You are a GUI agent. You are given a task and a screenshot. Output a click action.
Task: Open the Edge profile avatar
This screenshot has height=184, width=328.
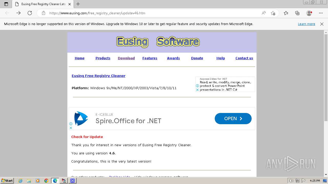coord(309,13)
